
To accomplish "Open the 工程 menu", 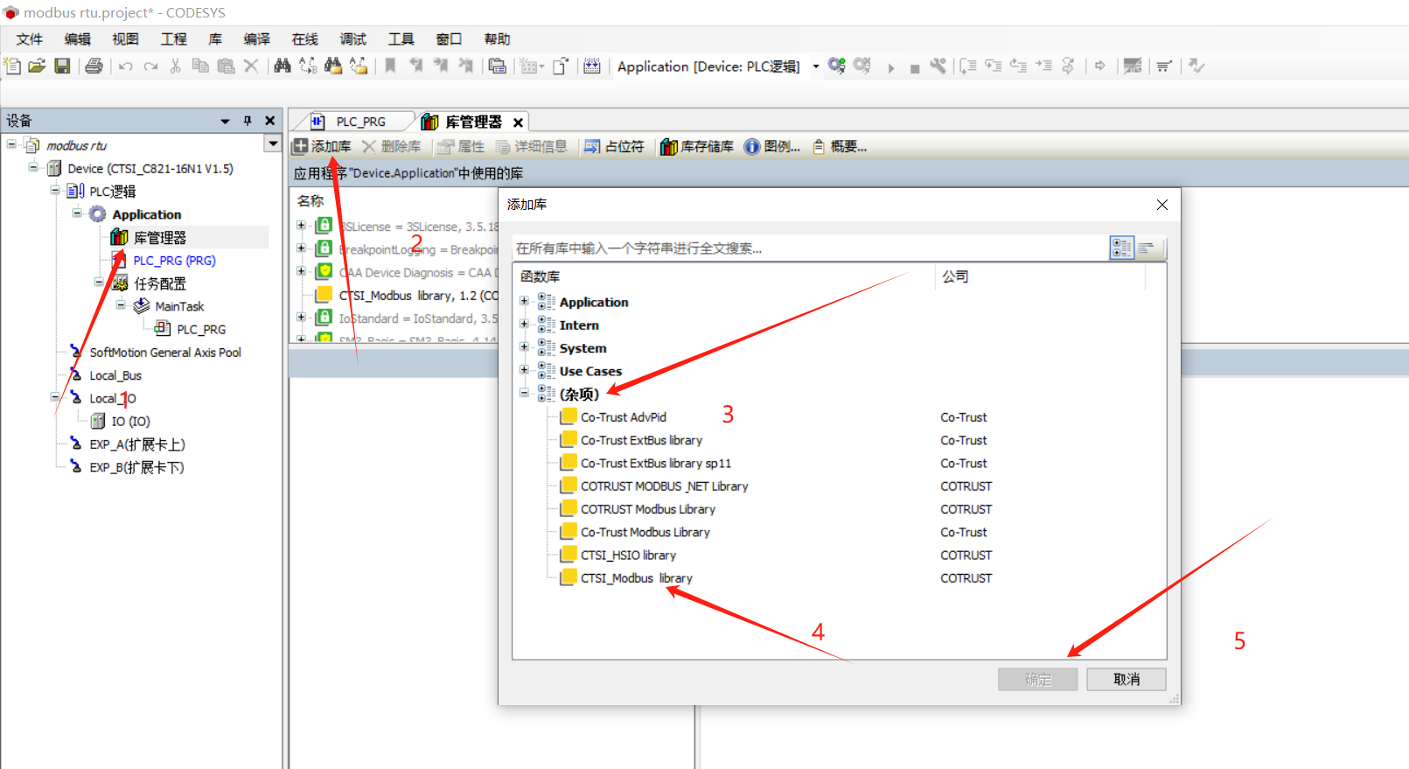I will pyautogui.click(x=173, y=39).
